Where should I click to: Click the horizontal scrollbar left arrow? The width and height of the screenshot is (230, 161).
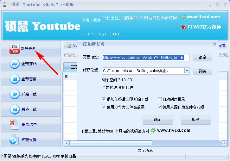tap(67, 143)
